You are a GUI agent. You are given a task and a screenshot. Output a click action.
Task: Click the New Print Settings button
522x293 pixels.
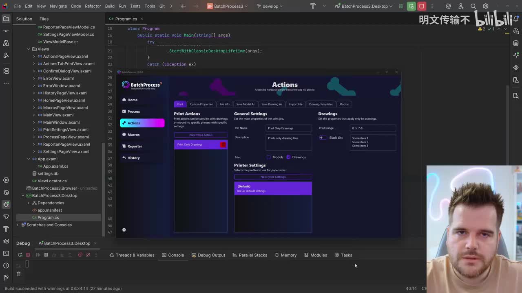pyautogui.click(x=273, y=177)
